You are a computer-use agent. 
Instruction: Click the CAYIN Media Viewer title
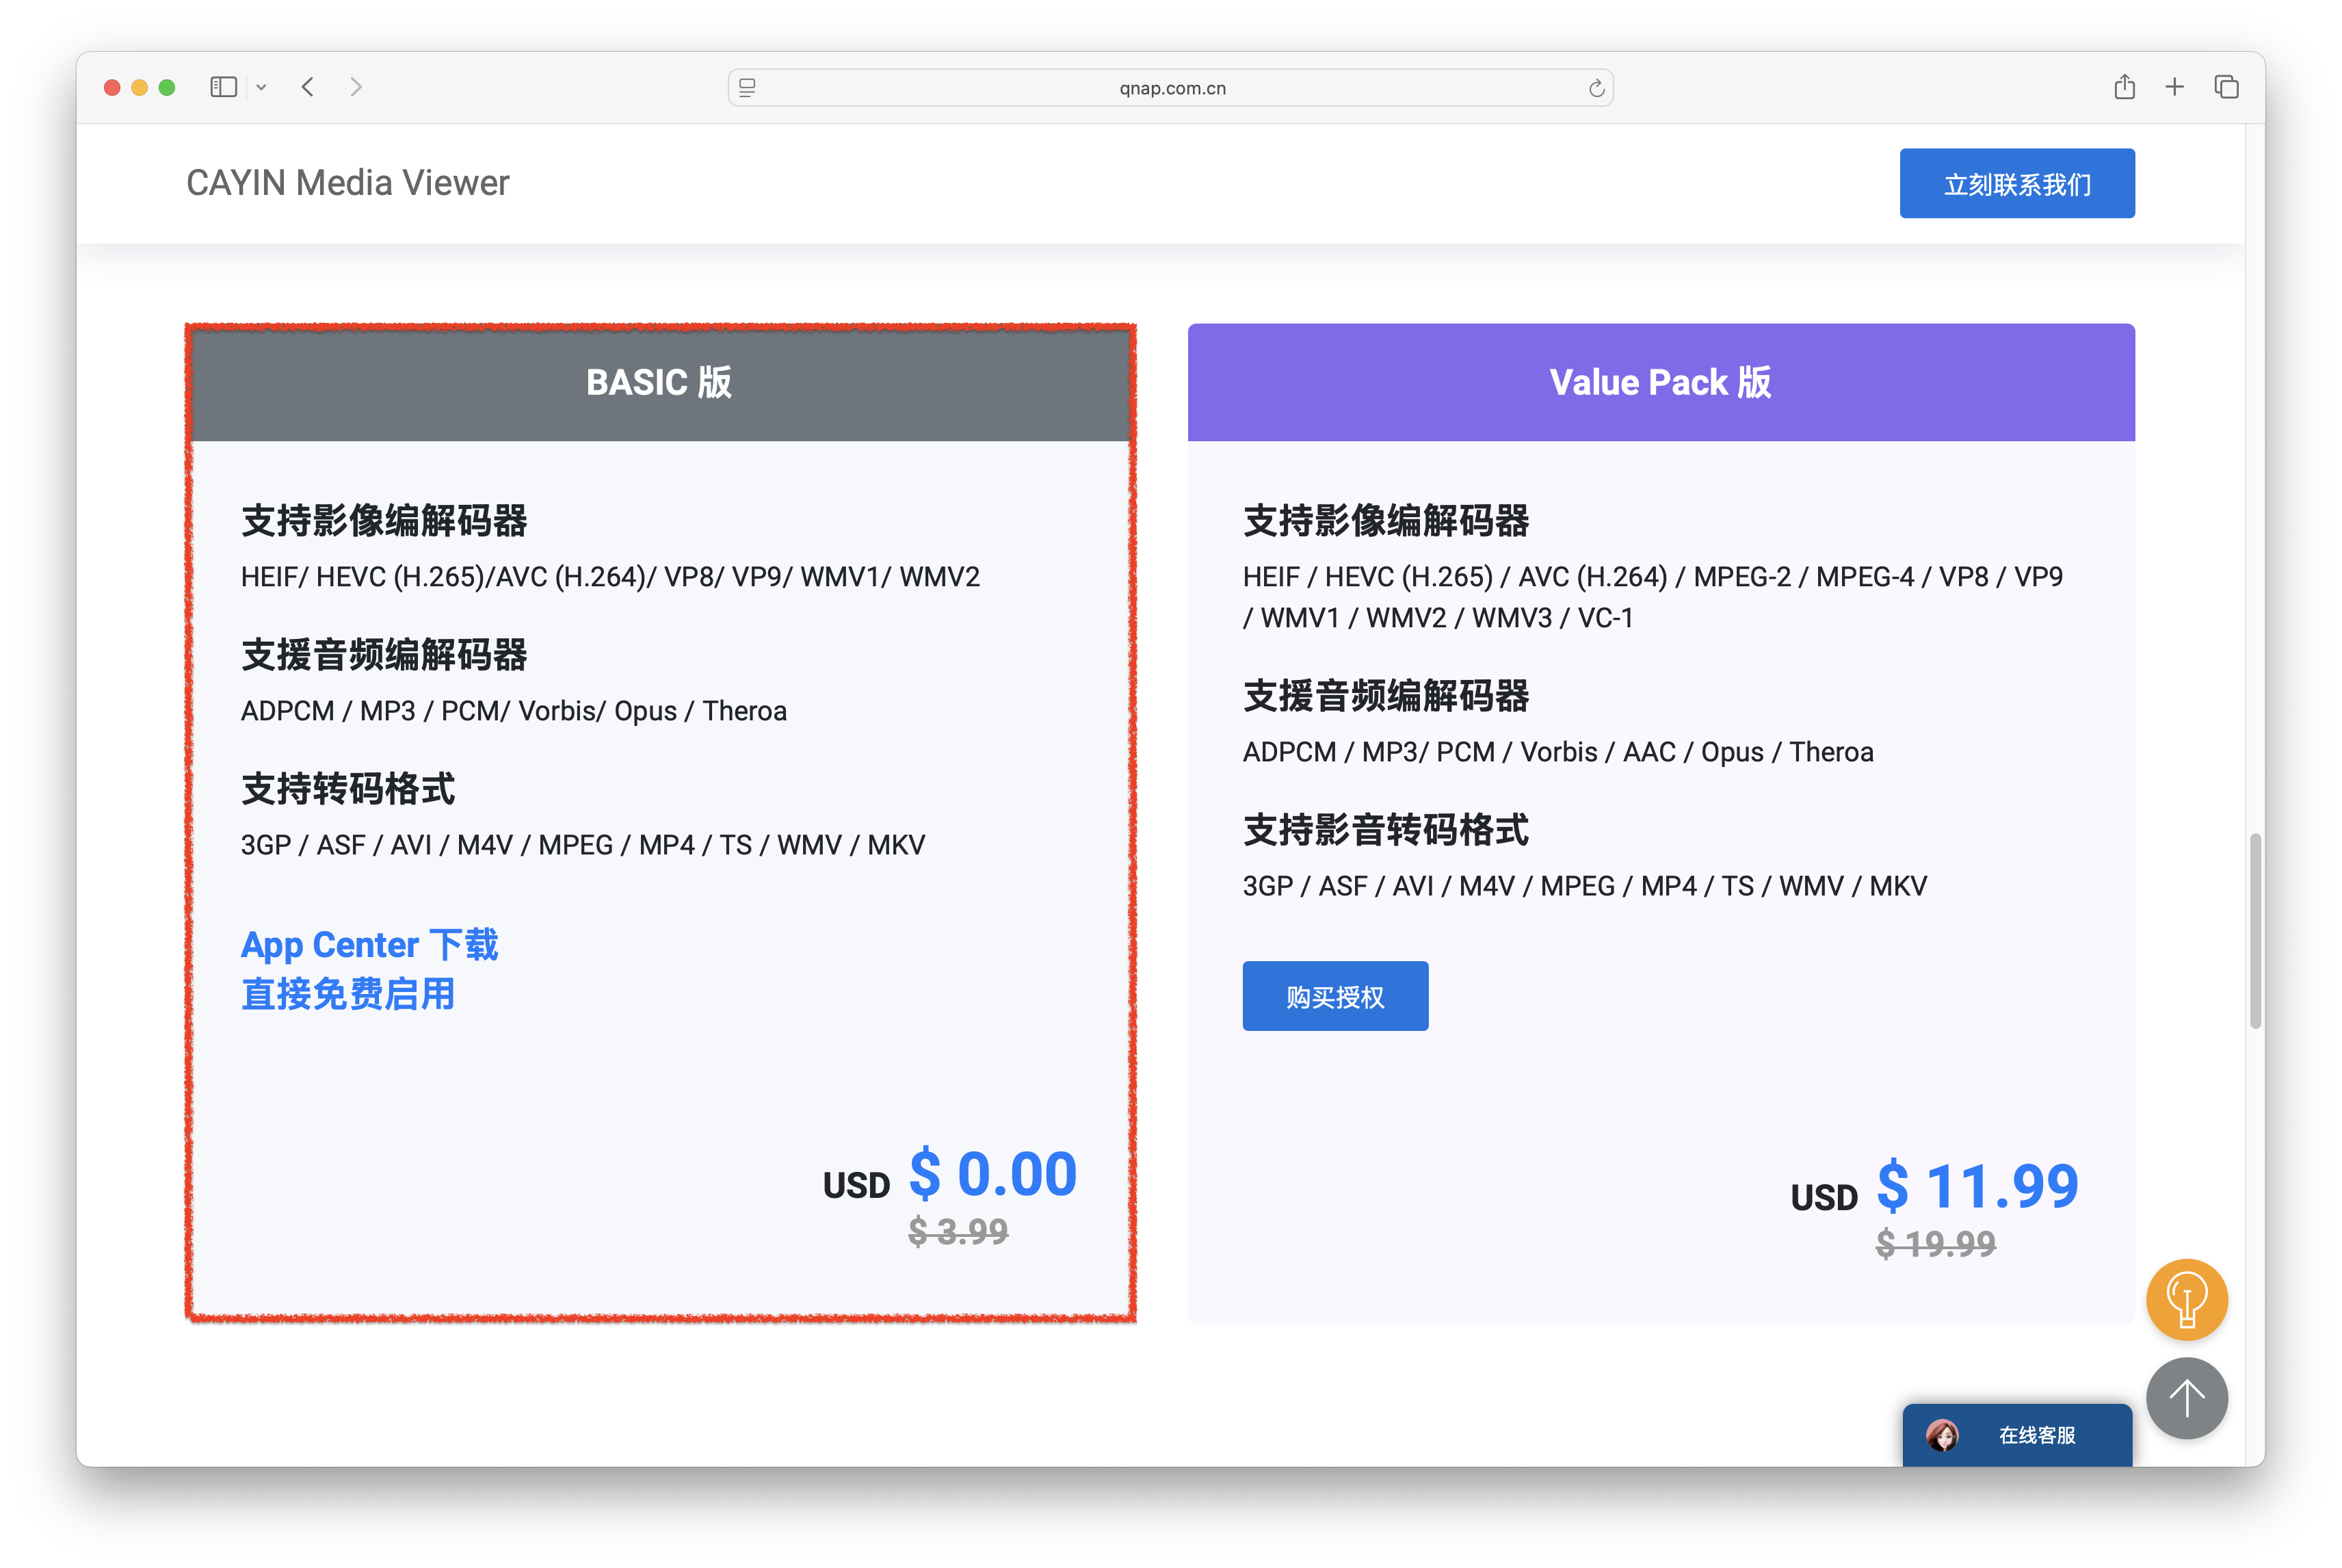[x=348, y=183]
